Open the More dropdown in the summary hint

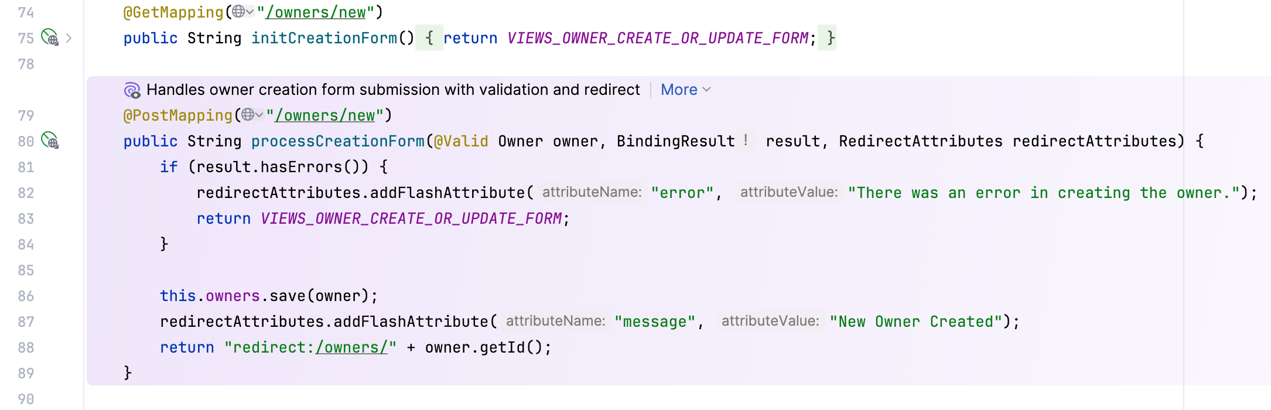685,90
